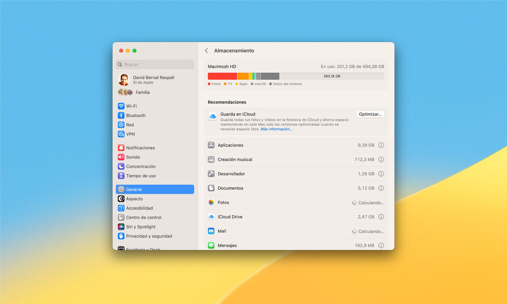Select the VPN icon in sidebar
This screenshot has width=507, height=304.
[121, 134]
